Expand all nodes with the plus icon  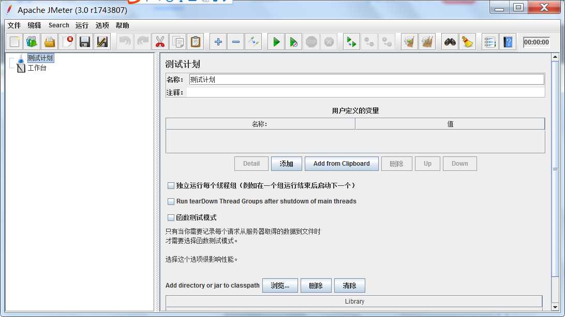[218, 42]
